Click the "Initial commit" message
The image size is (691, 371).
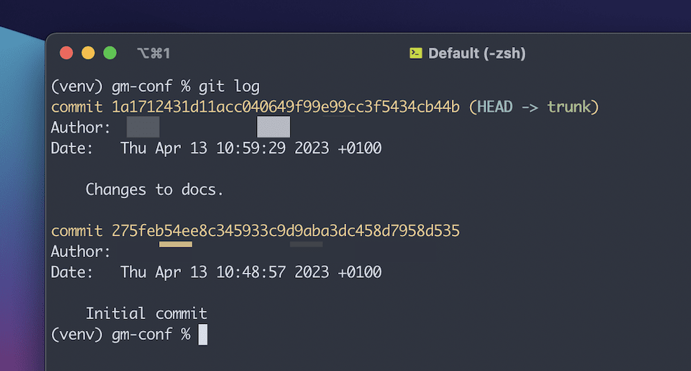pos(146,314)
